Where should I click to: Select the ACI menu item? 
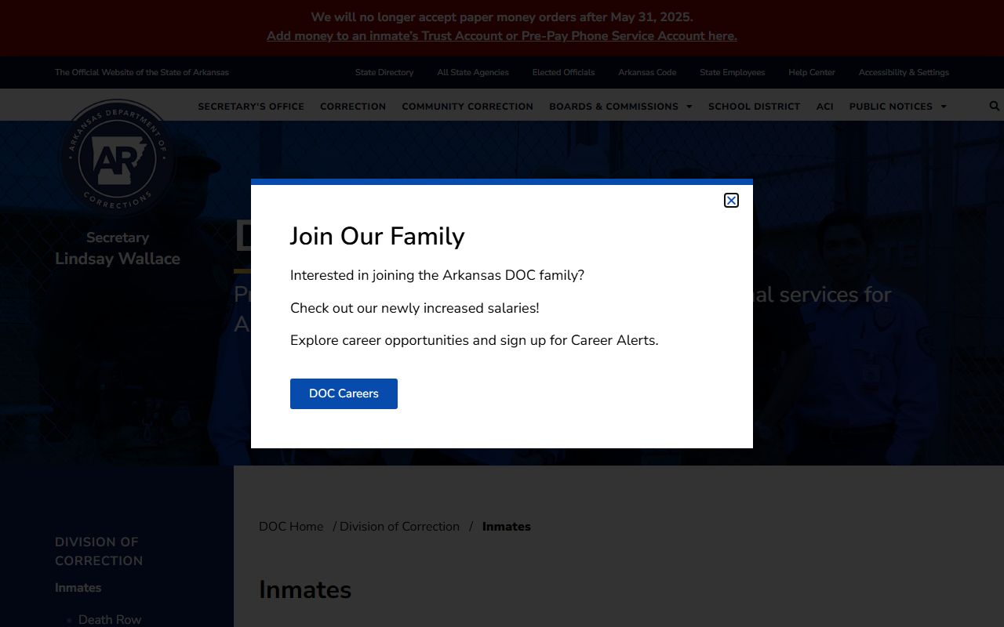click(824, 107)
